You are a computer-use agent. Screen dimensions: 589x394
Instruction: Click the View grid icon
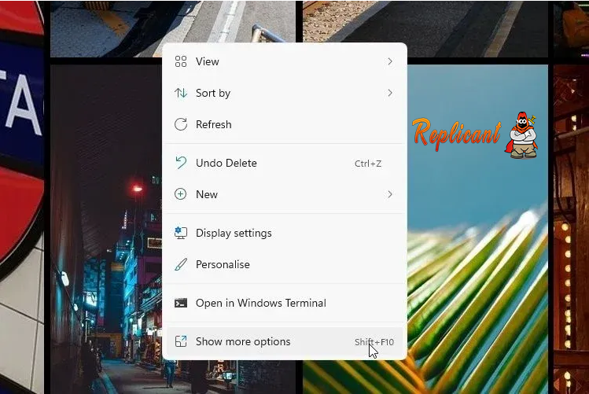pyautogui.click(x=181, y=61)
